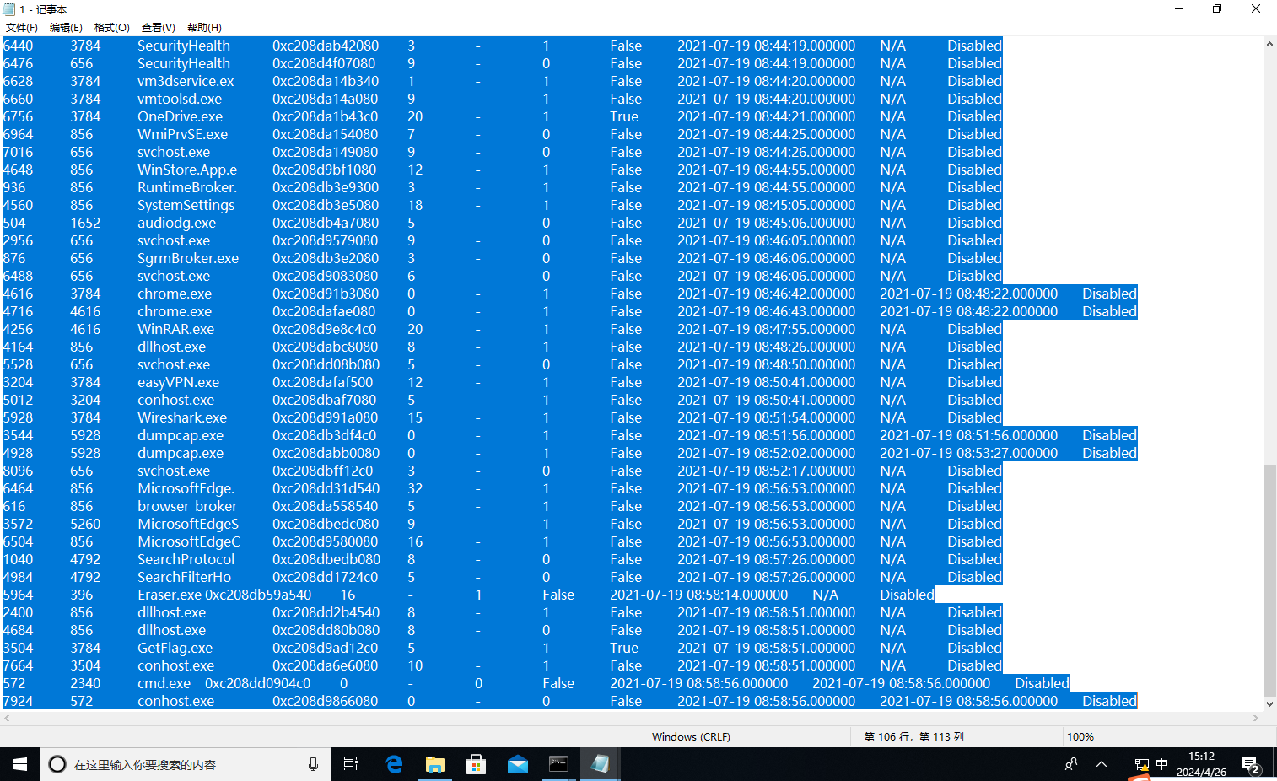
Task: Open the People icon in the system tray
Action: [1071, 764]
